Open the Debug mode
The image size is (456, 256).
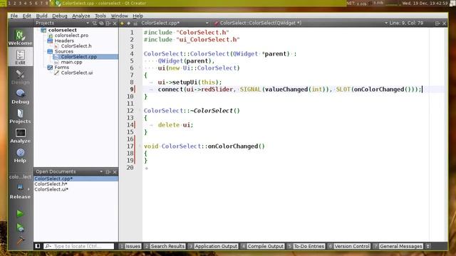pyautogui.click(x=20, y=97)
